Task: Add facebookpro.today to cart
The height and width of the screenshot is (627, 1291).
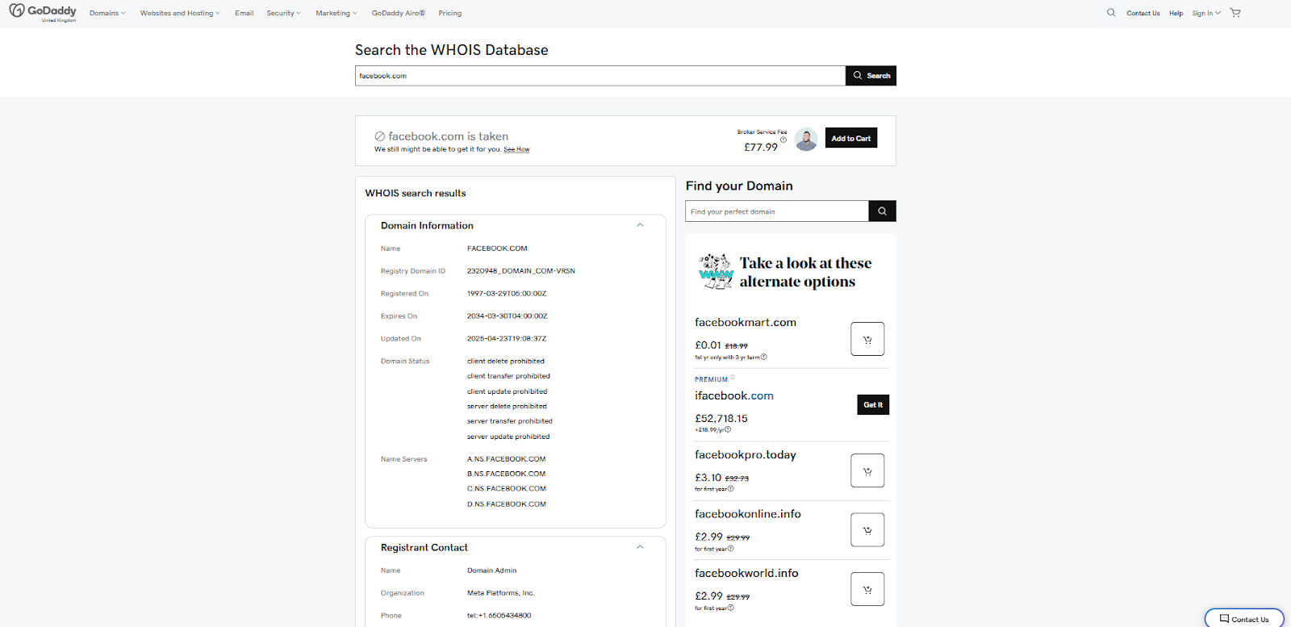Action: pos(867,470)
